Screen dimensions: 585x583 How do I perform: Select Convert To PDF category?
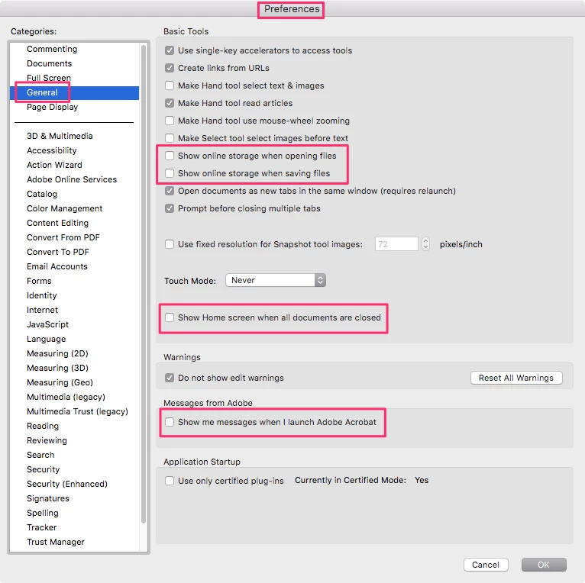coord(58,252)
